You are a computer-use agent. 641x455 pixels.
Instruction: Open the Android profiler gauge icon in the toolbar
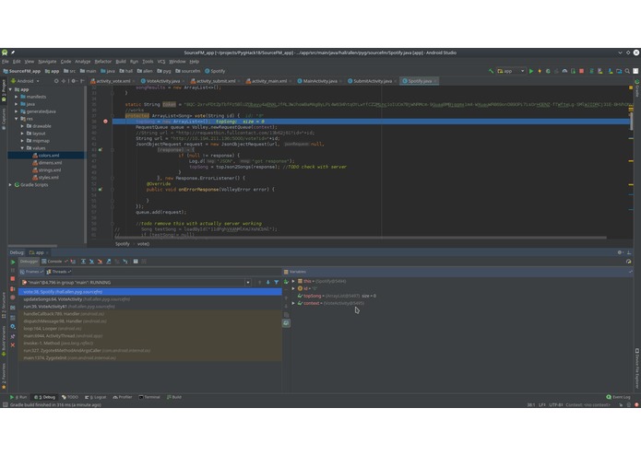click(x=564, y=71)
